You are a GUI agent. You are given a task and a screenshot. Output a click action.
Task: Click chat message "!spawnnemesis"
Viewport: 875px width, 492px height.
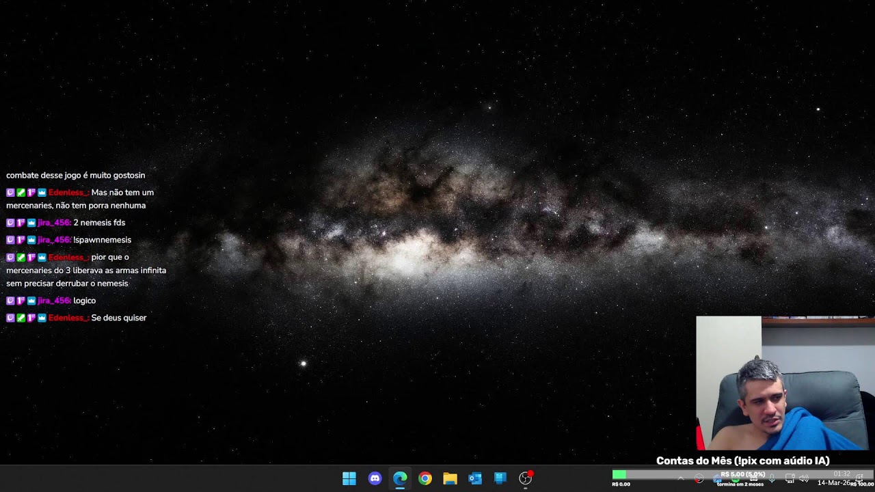pyautogui.click(x=102, y=240)
